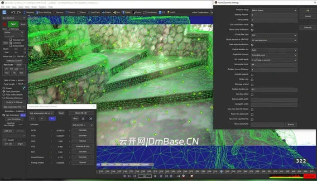Image resolution: width=317 pixels, height=181 pixels.
Task: Open the Trackers room
Action: [x=70, y=12]
